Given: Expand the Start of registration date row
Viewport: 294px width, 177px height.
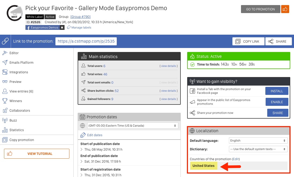Looking at the screenshot, I should 81,175.
